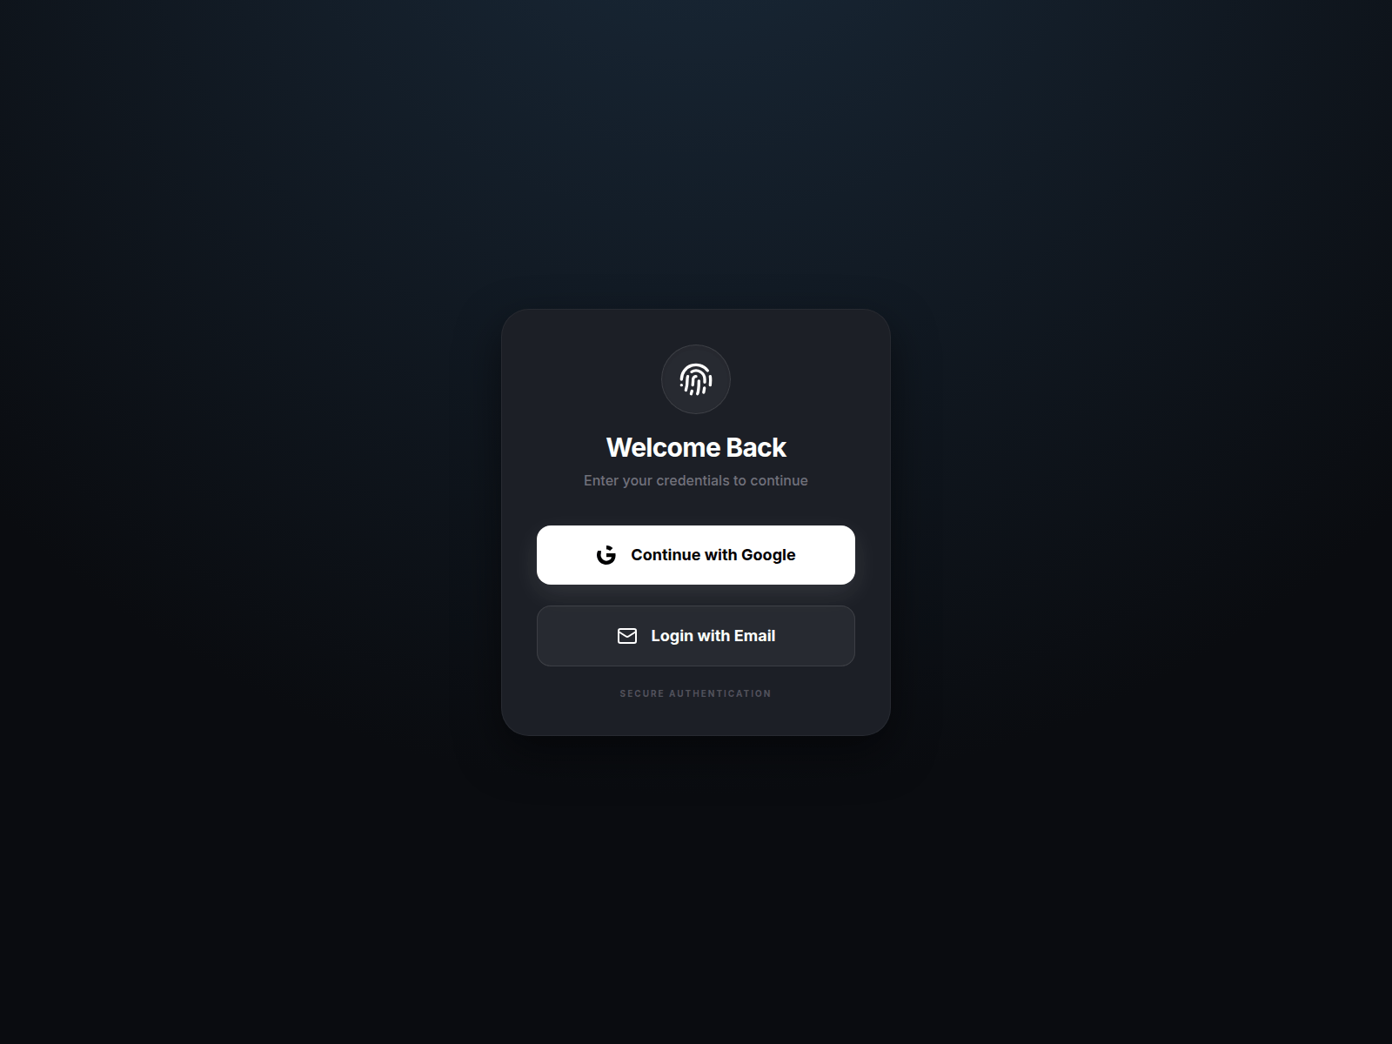1392x1044 pixels.
Task: Tap the G logo in the white button
Action: (x=606, y=555)
